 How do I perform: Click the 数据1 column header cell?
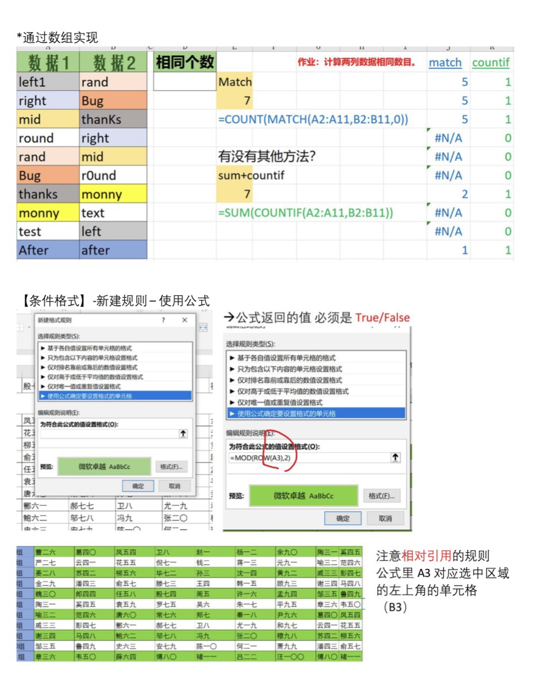[48, 63]
